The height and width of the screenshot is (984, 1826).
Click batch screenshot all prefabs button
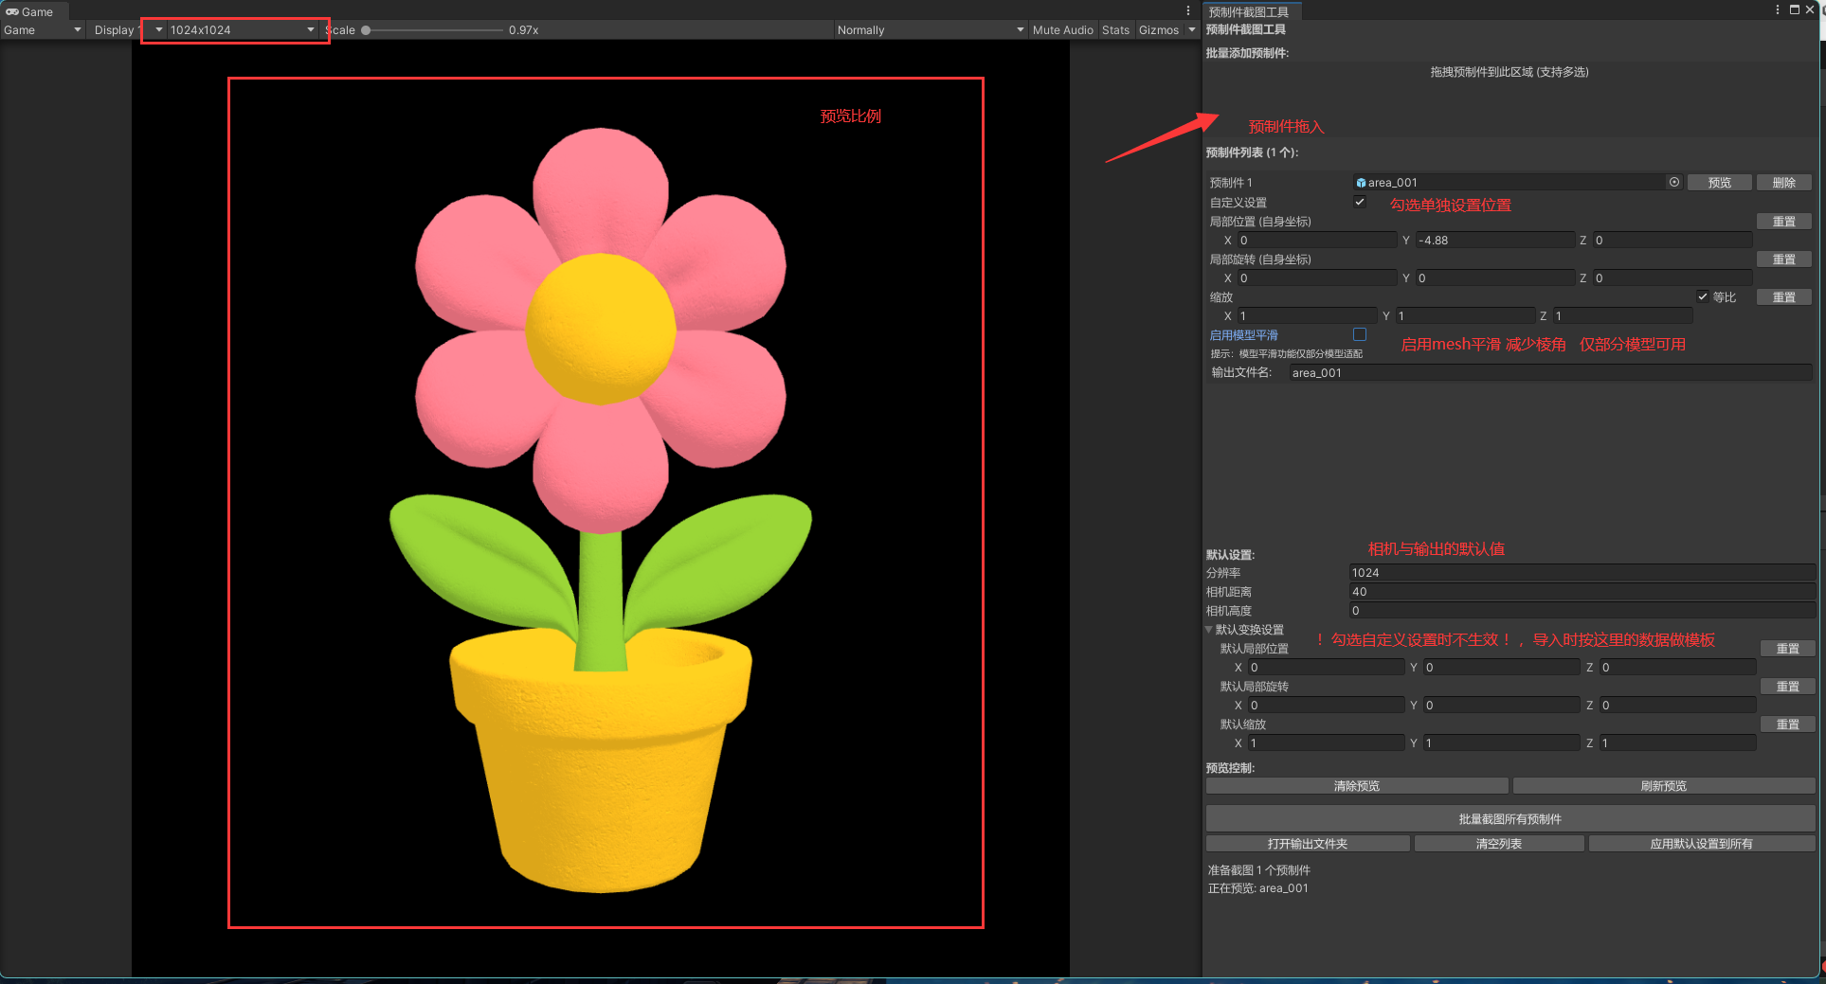(1510, 818)
